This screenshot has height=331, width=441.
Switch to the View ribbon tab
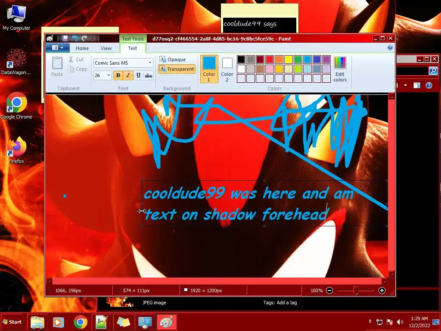[106, 48]
